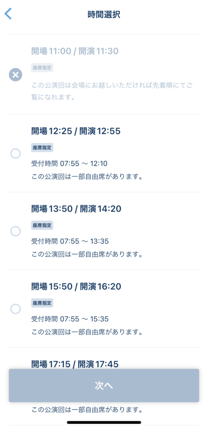This screenshot has width=208, height=428.
Task: Tap the 座席指定 badge under 12:25 show
Action: point(42,148)
